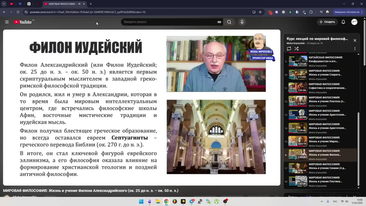366x206 pixels.
Task: Open the Chrome profile avatar
Action: click(x=328, y=12)
